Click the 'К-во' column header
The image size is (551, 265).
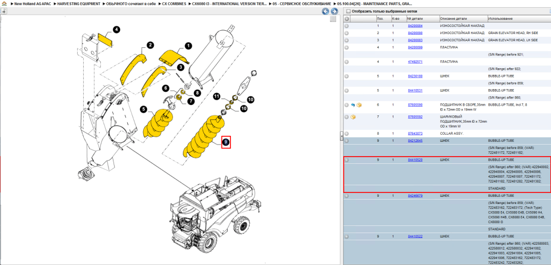click(398, 19)
